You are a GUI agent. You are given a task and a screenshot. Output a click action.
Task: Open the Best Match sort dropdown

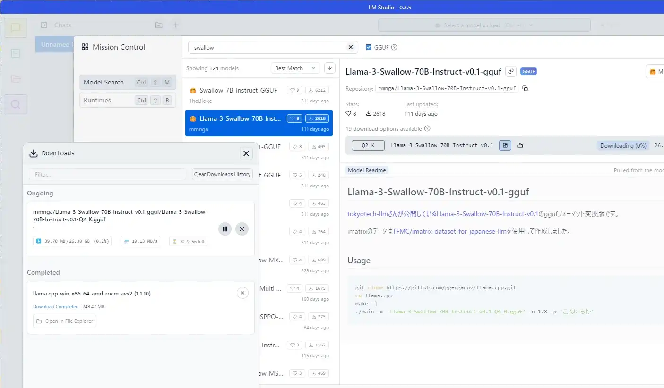[x=295, y=68]
